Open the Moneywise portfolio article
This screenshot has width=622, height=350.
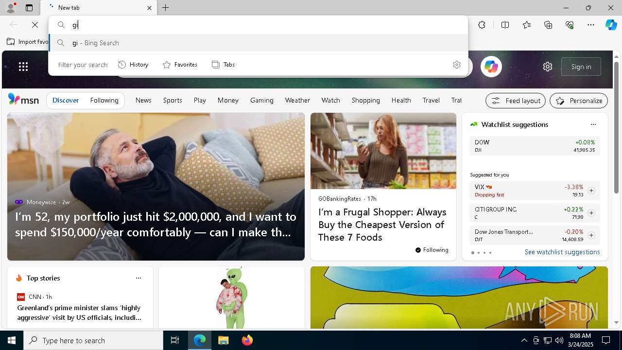point(155,224)
